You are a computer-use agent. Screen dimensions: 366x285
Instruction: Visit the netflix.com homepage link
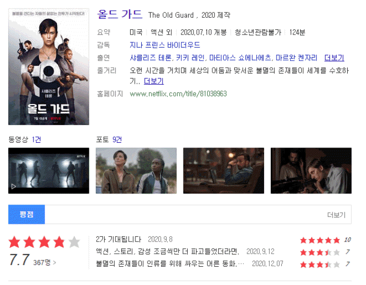178,94
